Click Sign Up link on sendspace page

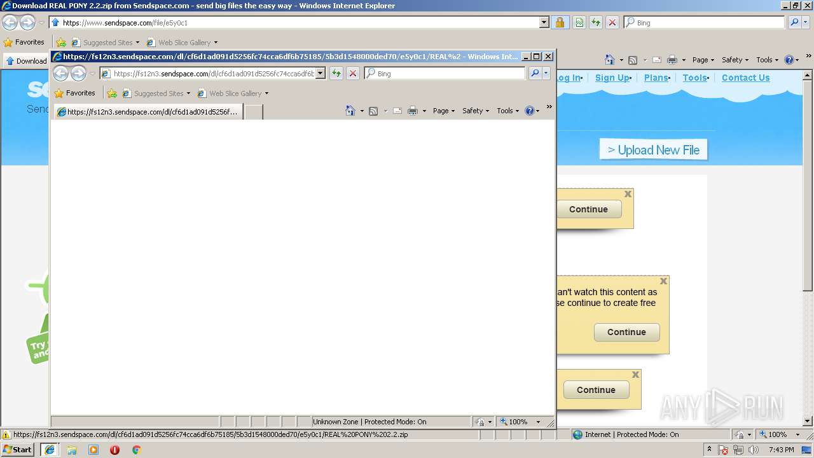click(x=612, y=78)
